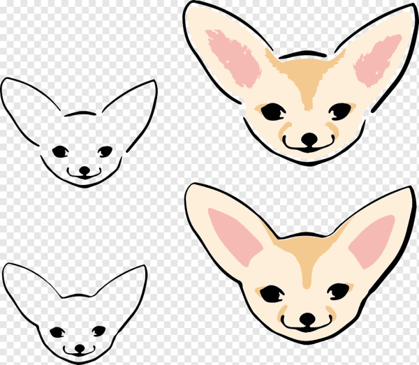Click the top-right colored fox's left eye
The width and height of the screenshot is (419, 365).
273,110
